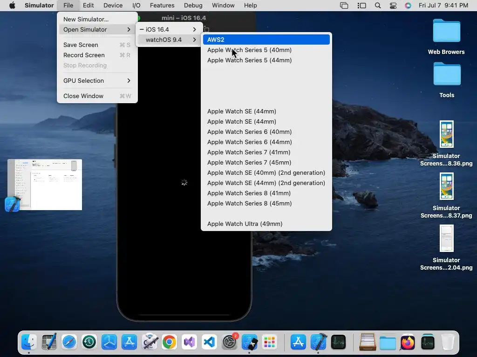The height and width of the screenshot is (357, 477).
Task: Select Apple Watch Ultra (49mm)
Action: [266, 224]
